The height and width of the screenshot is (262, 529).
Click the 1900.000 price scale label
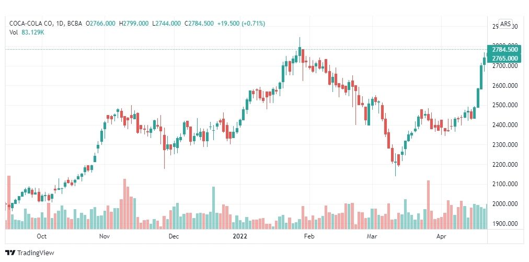505,223
